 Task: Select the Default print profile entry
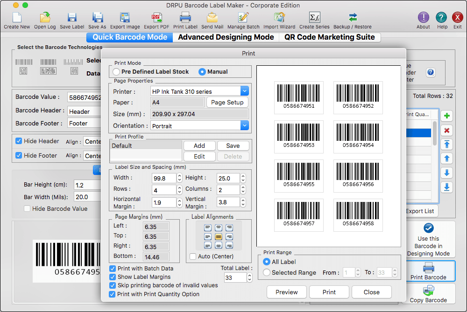tap(146, 146)
